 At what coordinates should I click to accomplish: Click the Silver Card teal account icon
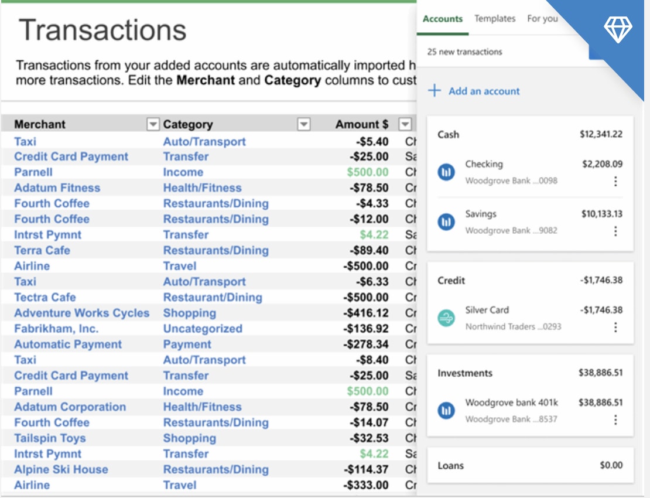pyautogui.click(x=446, y=318)
